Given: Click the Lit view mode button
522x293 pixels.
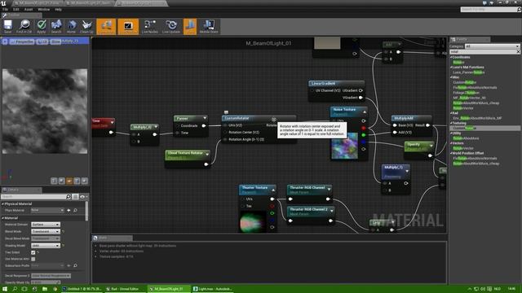Looking at the screenshot, I should tap(42, 42).
